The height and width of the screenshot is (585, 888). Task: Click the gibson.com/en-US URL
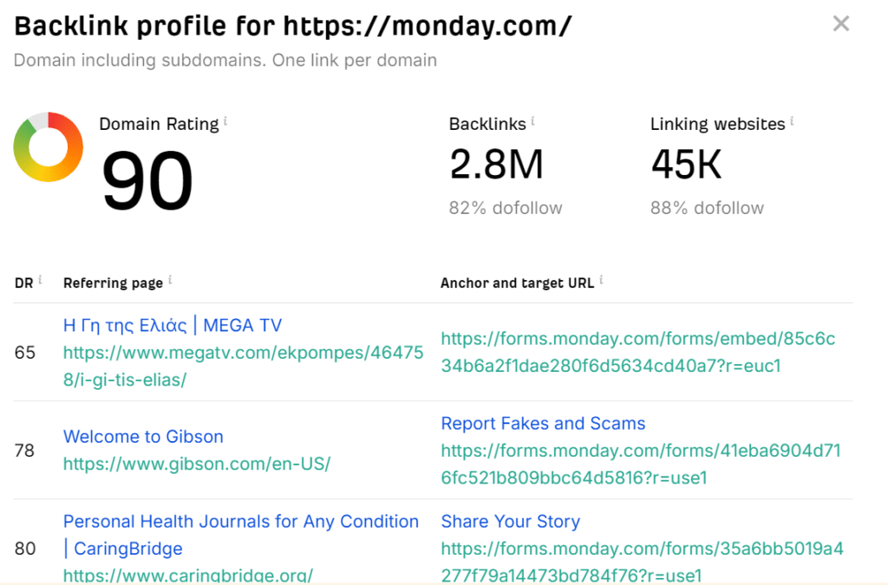196,464
